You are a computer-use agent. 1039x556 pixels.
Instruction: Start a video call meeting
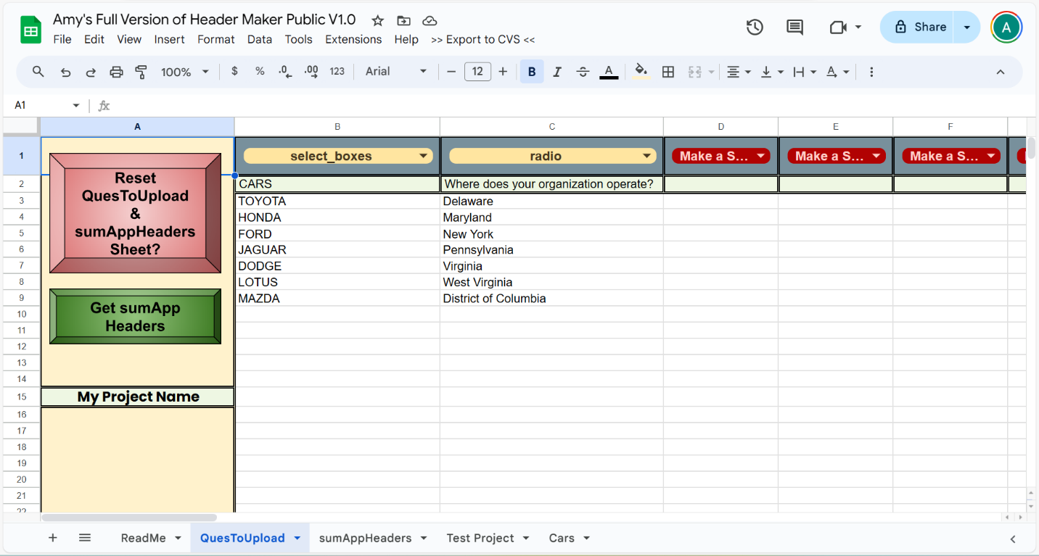tap(838, 27)
